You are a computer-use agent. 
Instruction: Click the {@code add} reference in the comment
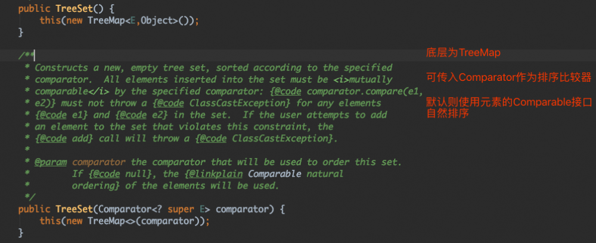[x=66, y=138]
